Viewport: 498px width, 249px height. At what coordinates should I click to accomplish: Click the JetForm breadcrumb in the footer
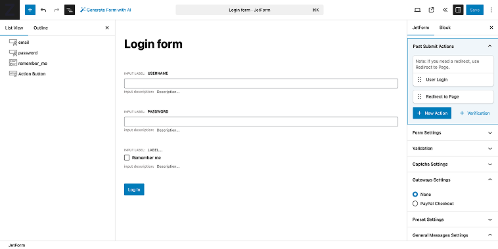17,245
